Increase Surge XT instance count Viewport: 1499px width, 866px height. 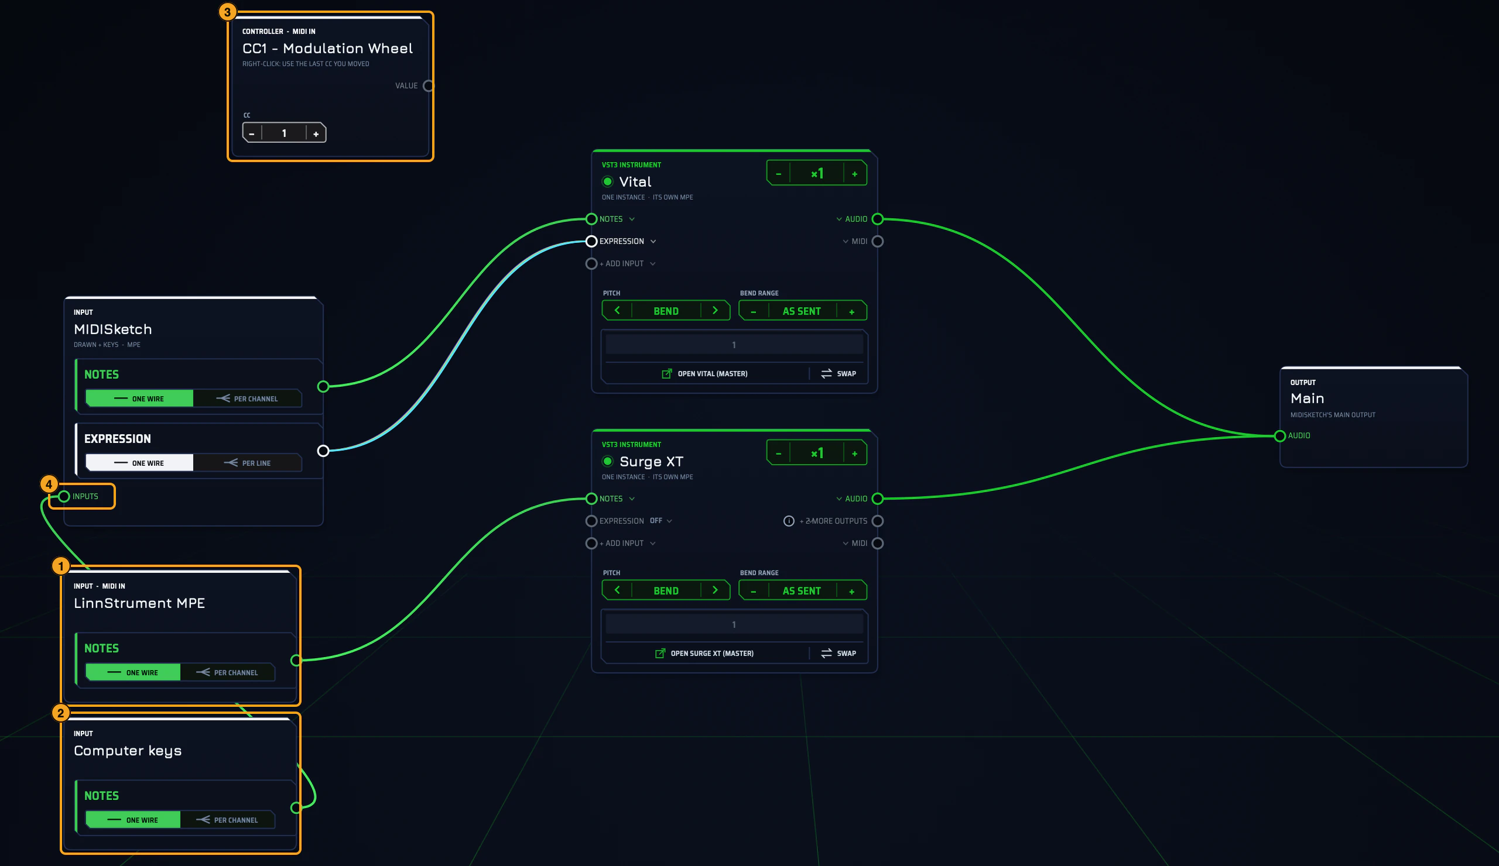[855, 453]
